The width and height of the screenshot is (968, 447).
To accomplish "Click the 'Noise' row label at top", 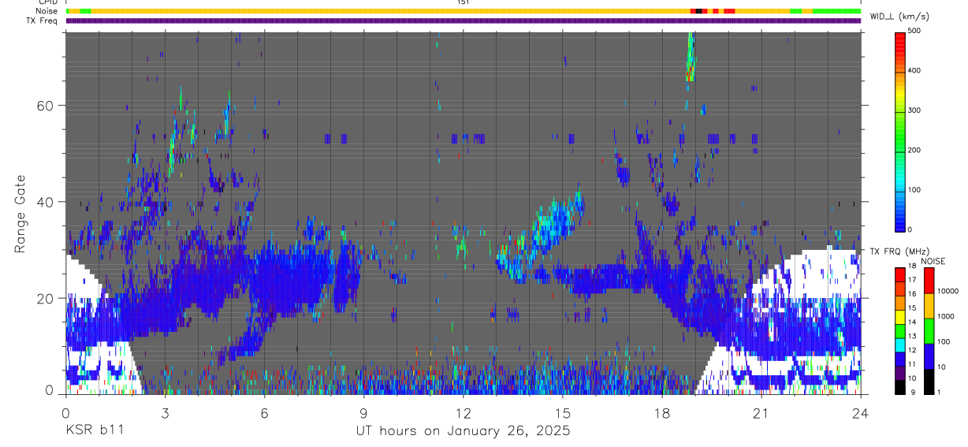I will [47, 11].
